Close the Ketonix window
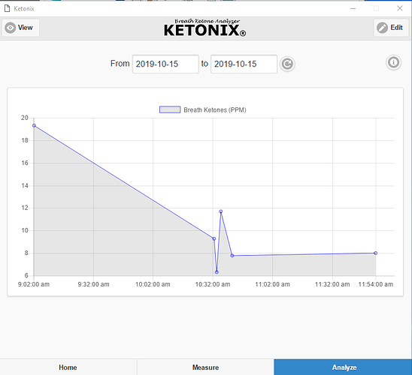The width and height of the screenshot is (412, 375). click(x=400, y=8)
